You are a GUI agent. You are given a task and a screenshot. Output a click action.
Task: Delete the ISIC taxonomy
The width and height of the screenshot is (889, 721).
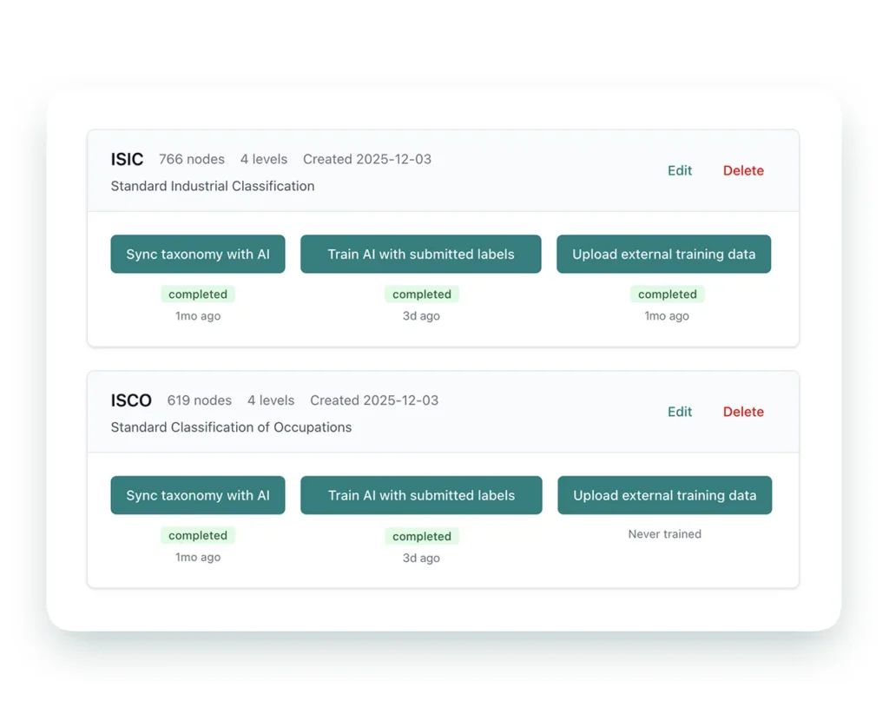pos(743,171)
